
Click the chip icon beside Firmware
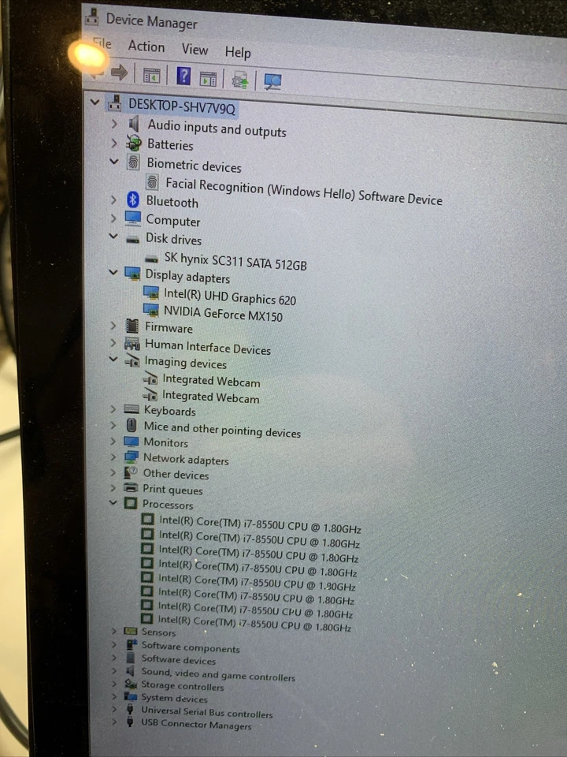132,326
